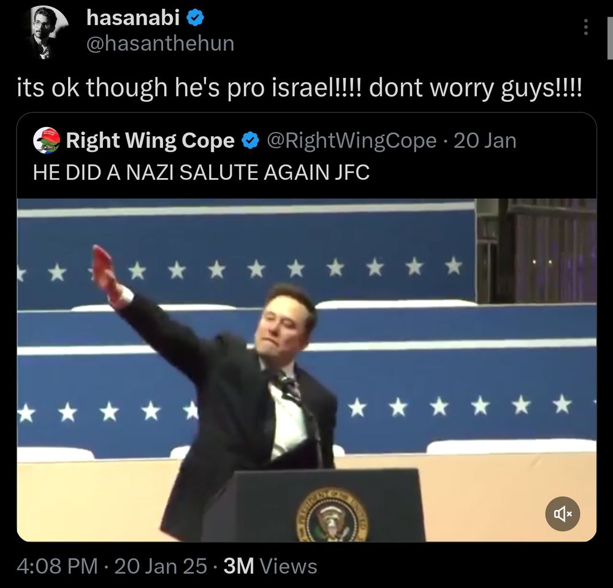Click the 4:08 PM timestamp

[56, 566]
